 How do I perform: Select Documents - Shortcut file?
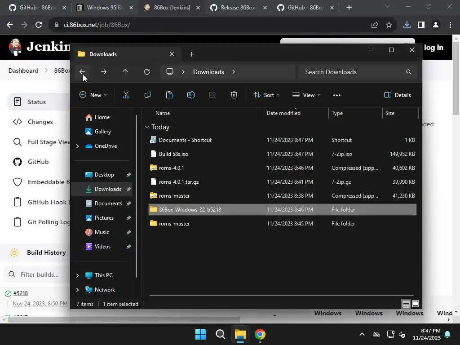tap(282, 140)
